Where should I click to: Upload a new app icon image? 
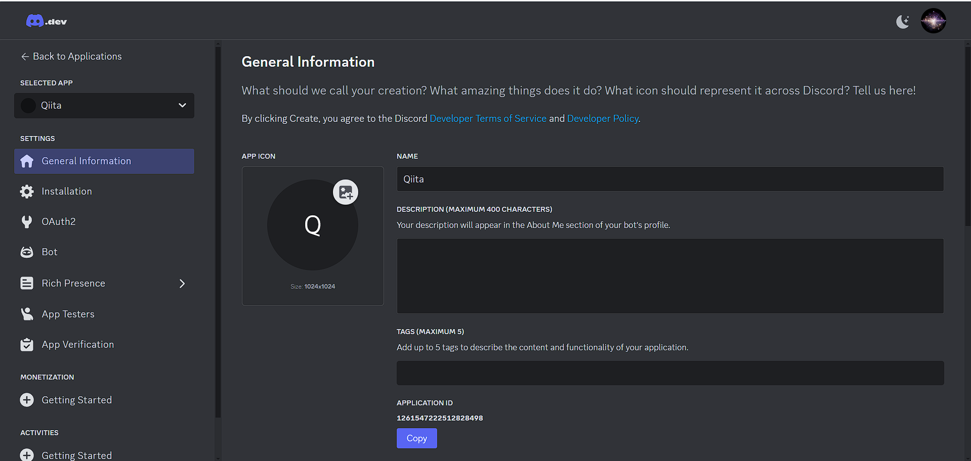pyautogui.click(x=346, y=192)
